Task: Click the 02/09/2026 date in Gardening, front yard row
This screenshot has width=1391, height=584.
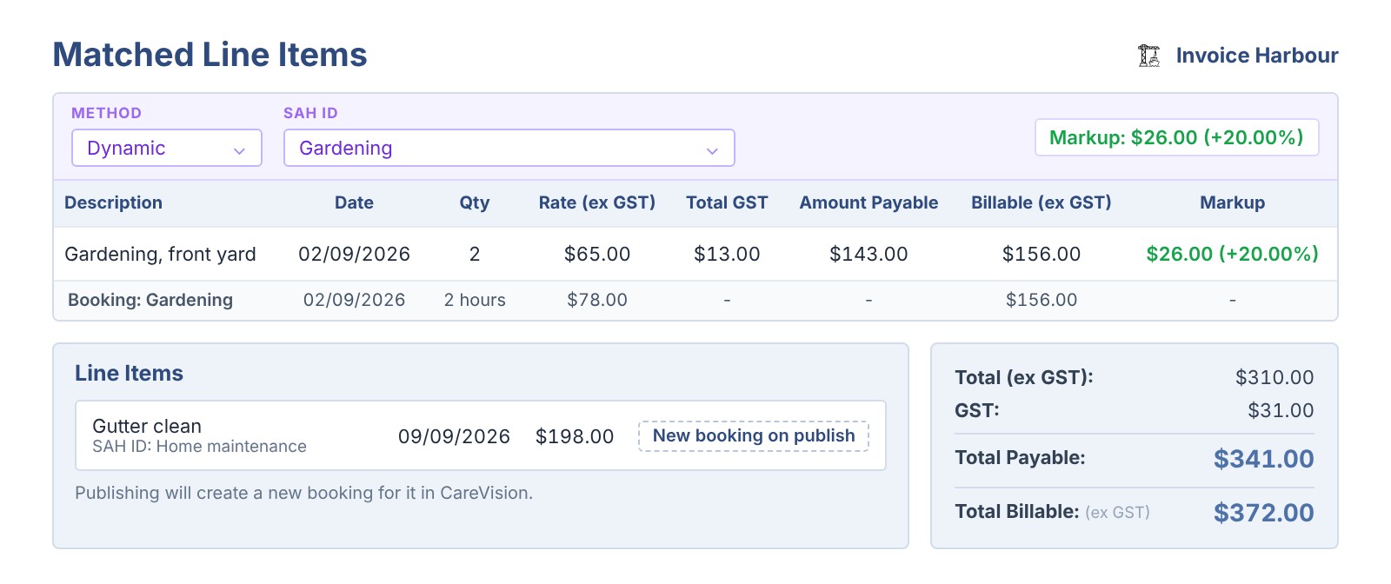Action: point(354,254)
